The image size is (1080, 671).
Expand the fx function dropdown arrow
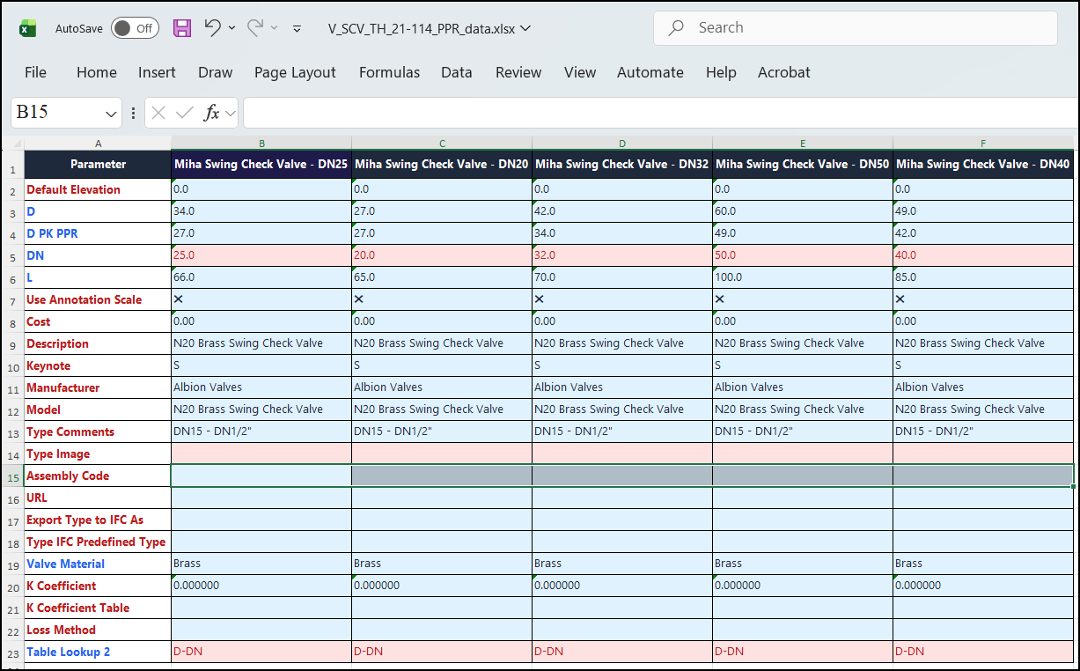pyautogui.click(x=230, y=113)
